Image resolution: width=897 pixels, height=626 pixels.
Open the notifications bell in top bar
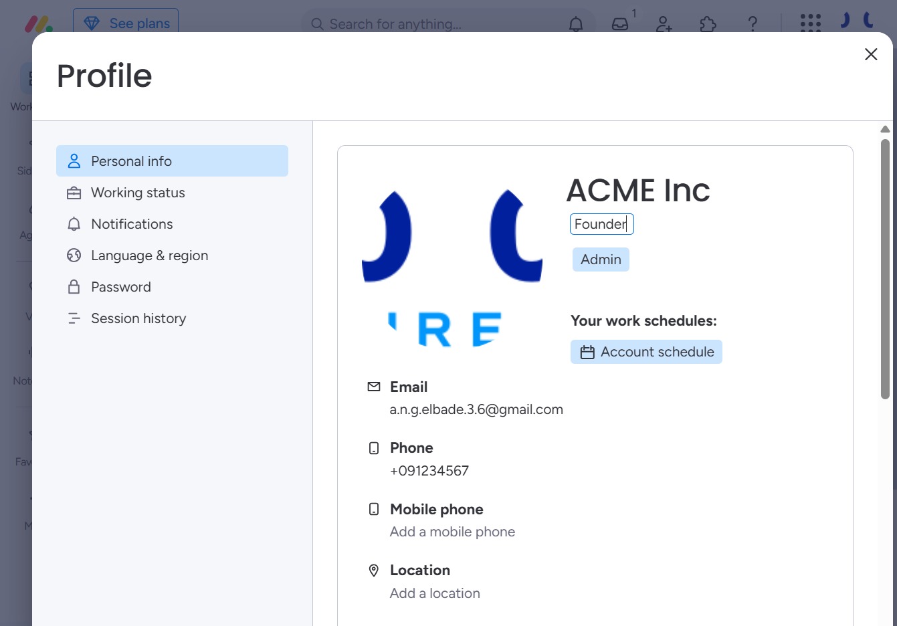pyautogui.click(x=576, y=24)
